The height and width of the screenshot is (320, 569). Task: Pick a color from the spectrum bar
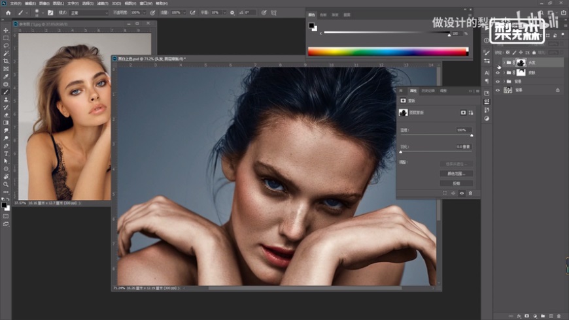(x=387, y=52)
